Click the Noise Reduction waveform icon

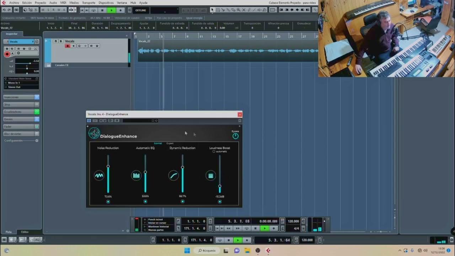99,176
